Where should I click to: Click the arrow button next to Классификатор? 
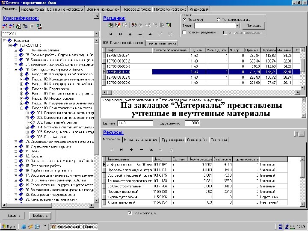(96, 16)
